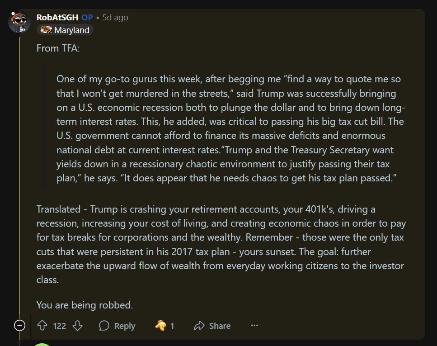Click the 122 vote count
This screenshot has height=346, width=437.
(60, 326)
